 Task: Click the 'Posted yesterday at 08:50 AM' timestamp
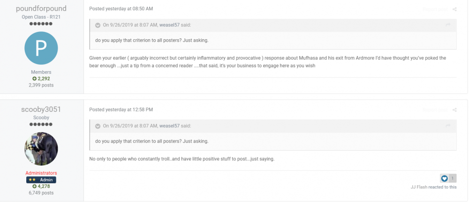click(121, 9)
